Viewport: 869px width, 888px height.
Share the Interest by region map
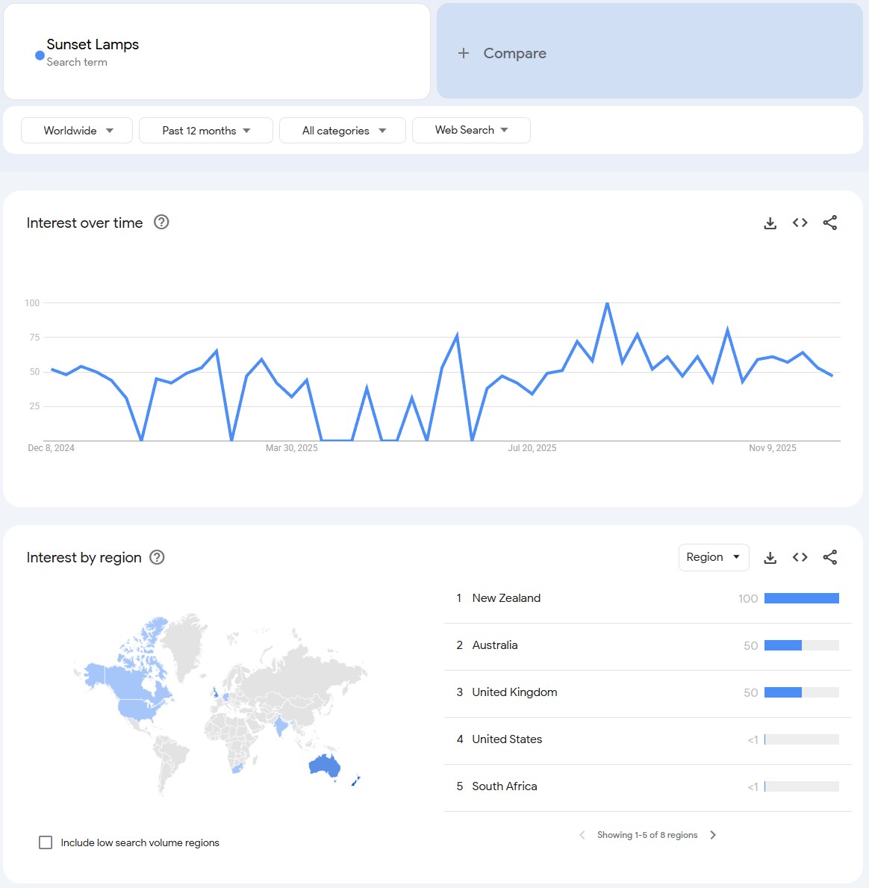(x=829, y=557)
